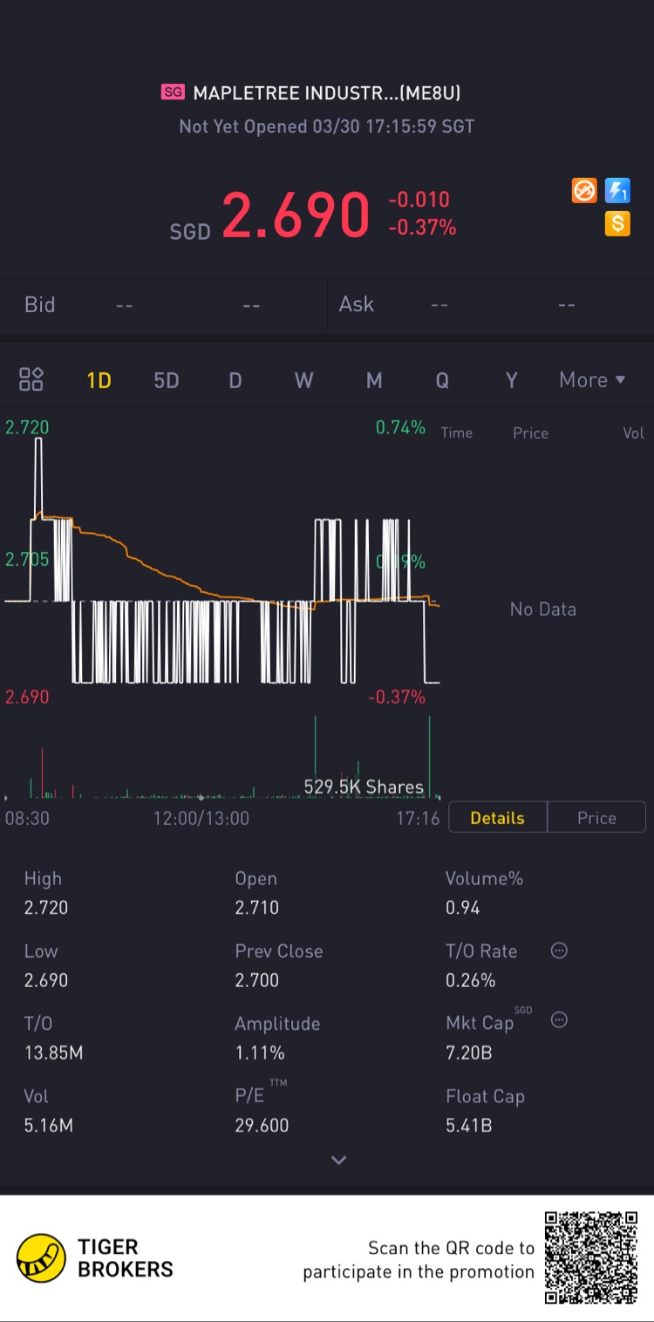The width and height of the screenshot is (654, 1322).
Task: Tap the 2.690 current price
Action: [296, 215]
